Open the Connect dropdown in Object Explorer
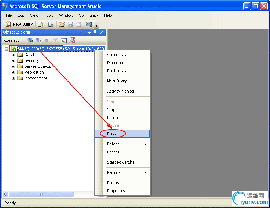The width and height of the screenshot is (270, 208). pos(13,40)
